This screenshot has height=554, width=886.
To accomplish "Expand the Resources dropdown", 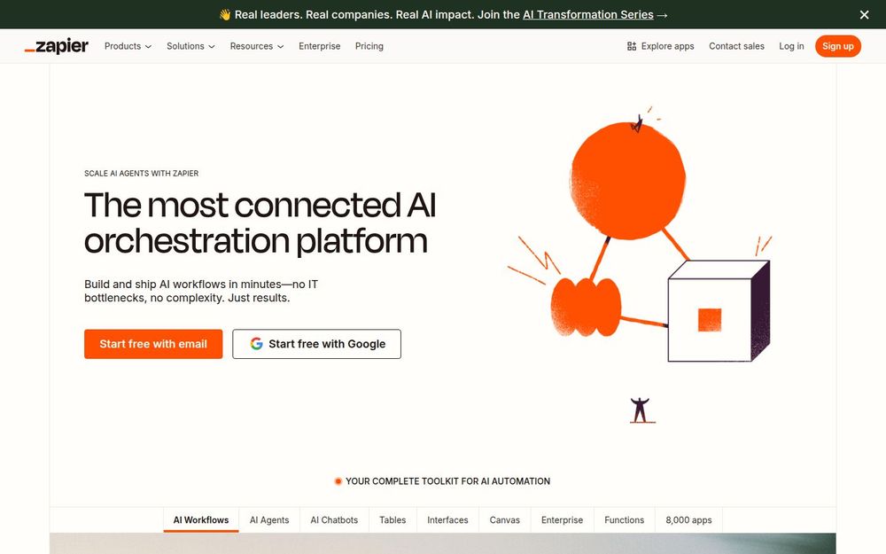I will click(256, 45).
